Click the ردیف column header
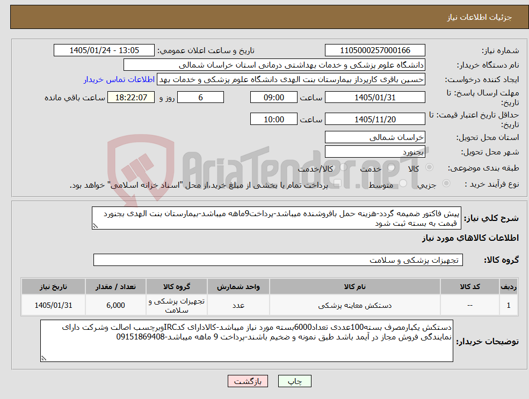Image resolution: width=529 pixels, height=399 pixels. 509,286
